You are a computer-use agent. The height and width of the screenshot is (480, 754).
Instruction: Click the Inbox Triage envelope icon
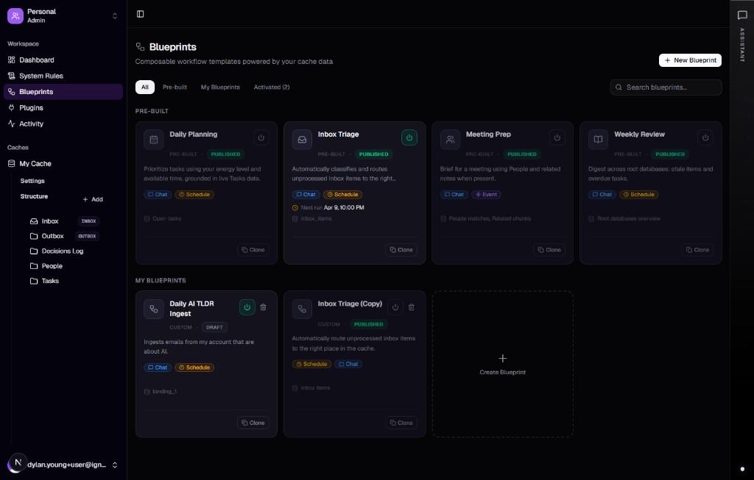click(x=302, y=139)
